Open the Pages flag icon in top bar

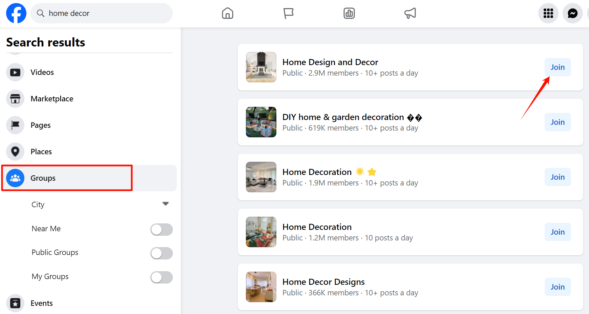tap(288, 13)
